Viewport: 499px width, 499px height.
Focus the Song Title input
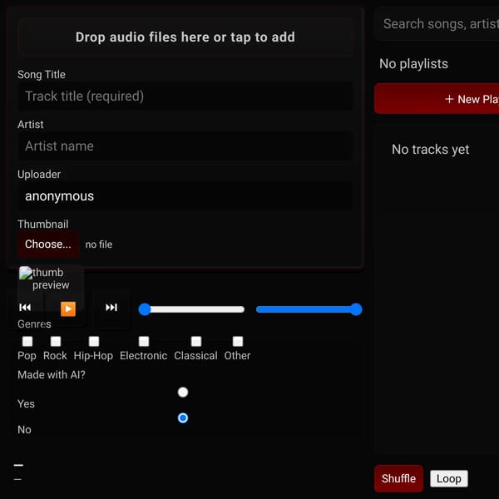[x=185, y=96]
